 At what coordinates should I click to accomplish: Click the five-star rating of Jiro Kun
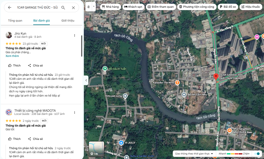tap(13, 44)
